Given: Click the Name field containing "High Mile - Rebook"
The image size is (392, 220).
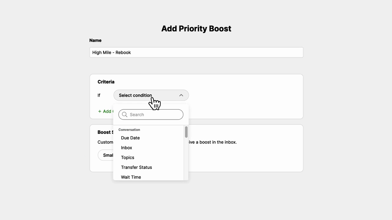Looking at the screenshot, I should click(x=196, y=52).
